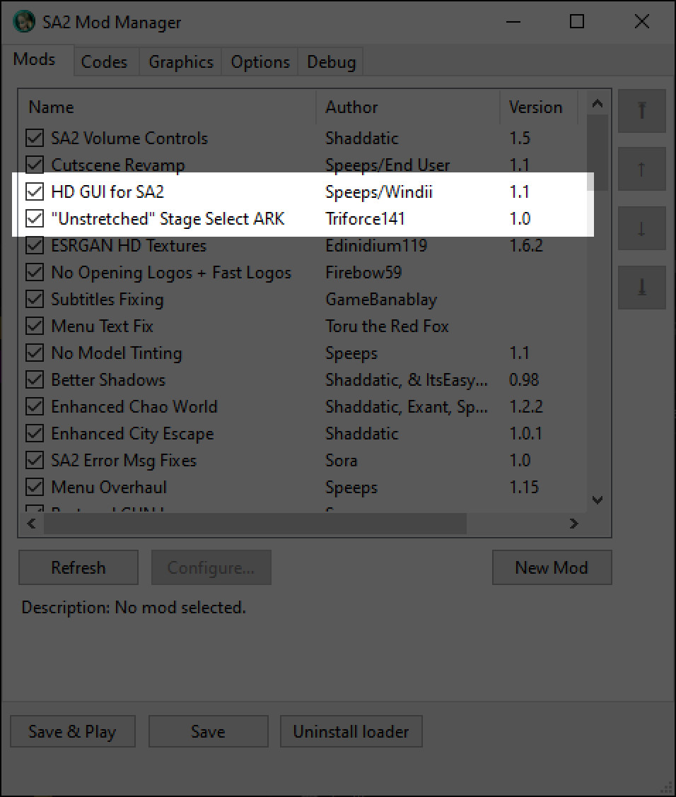Create a New Mod

pos(552,567)
